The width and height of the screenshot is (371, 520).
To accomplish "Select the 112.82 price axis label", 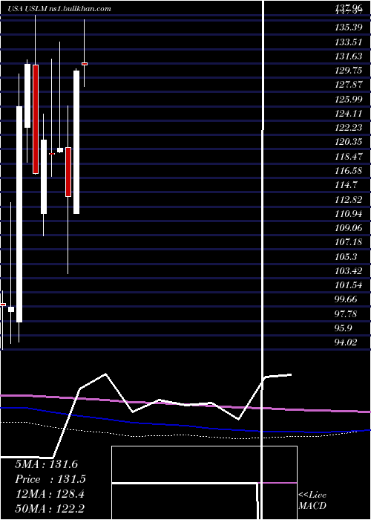I will [x=348, y=199].
